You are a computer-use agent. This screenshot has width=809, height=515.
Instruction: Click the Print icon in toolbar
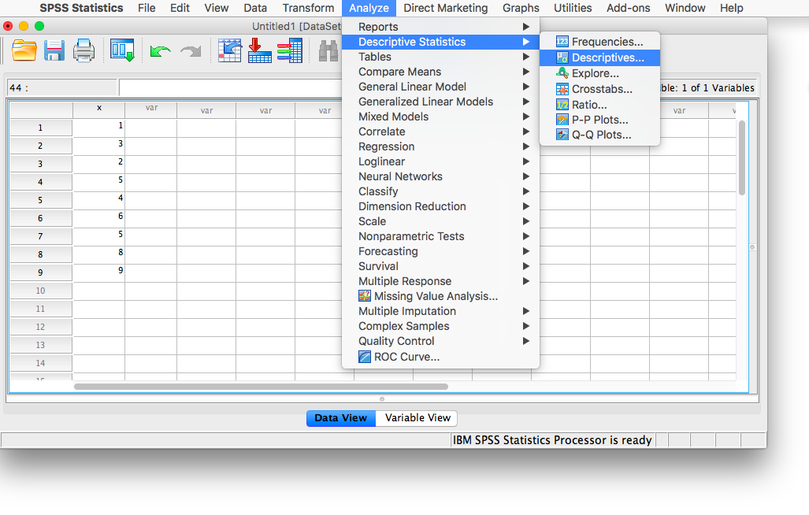tap(83, 51)
